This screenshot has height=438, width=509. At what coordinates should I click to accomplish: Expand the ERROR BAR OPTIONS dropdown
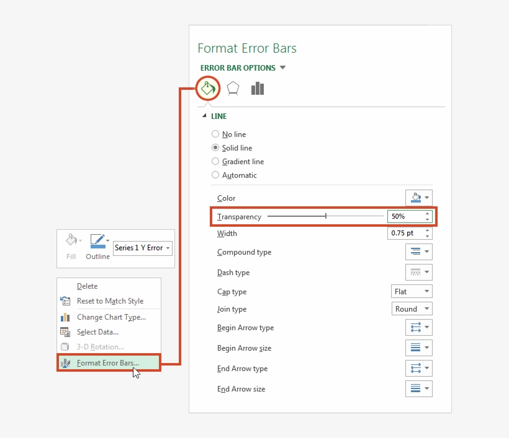tap(283, 68)
